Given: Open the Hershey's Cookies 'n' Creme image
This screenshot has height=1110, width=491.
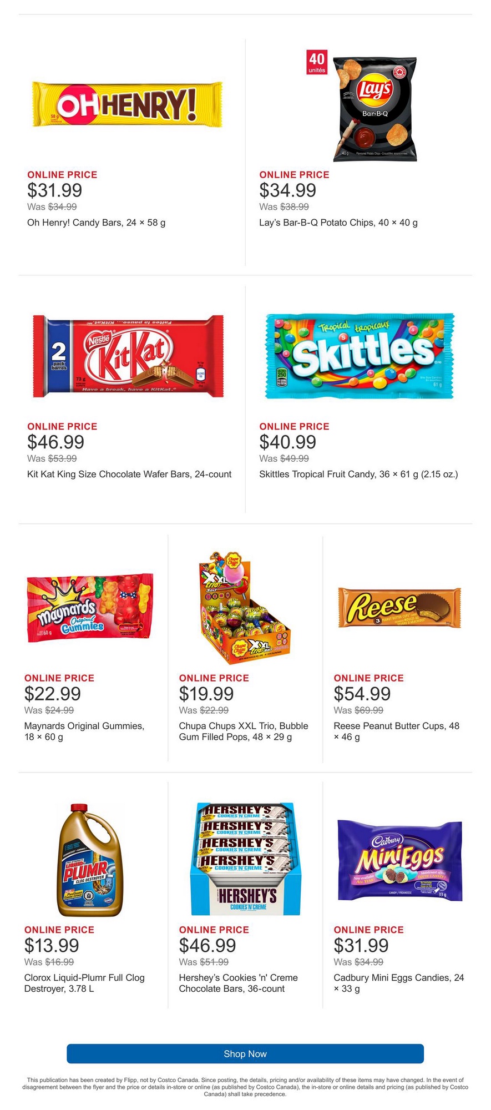Looking at the screenshot, I should [x=245, y=859].
